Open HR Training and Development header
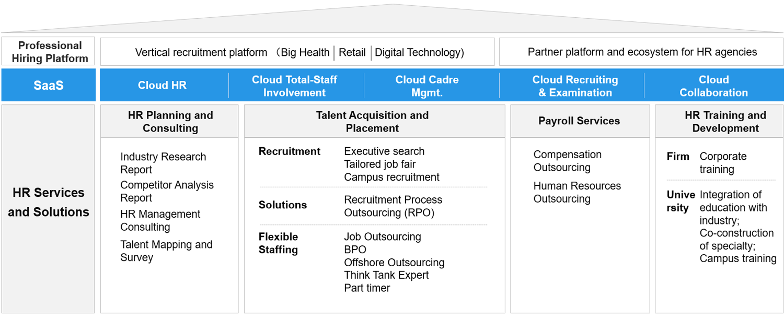The width and height of the screenshot is (784, 320). coord(725,122)
